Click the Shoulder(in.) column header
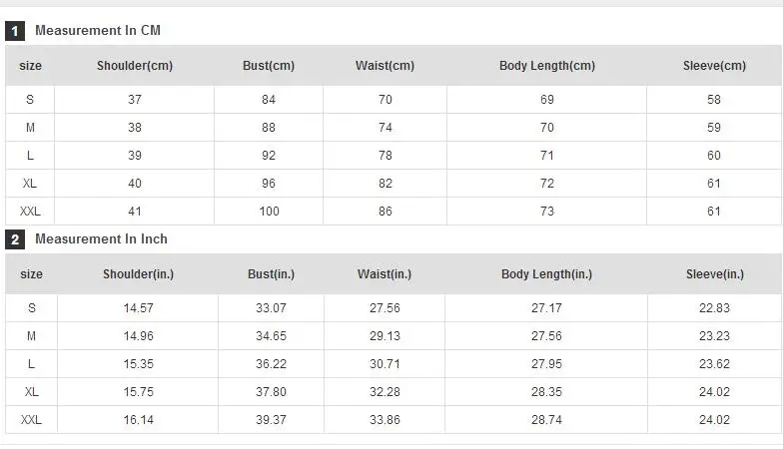The image size is (783, 449). pyautogui.click(x=138, y=273)
